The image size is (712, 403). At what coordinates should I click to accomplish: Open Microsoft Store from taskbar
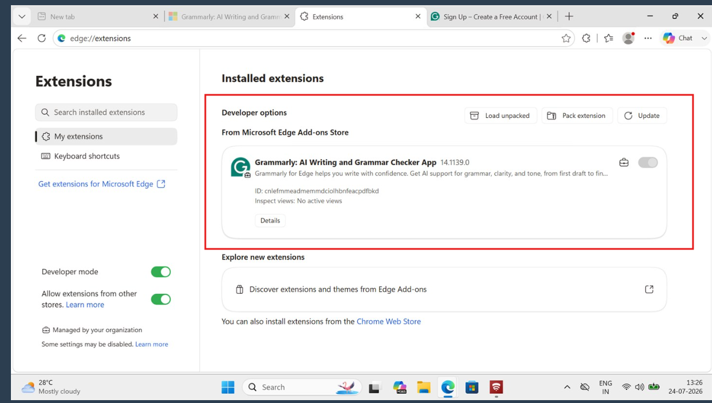[472, 387]
